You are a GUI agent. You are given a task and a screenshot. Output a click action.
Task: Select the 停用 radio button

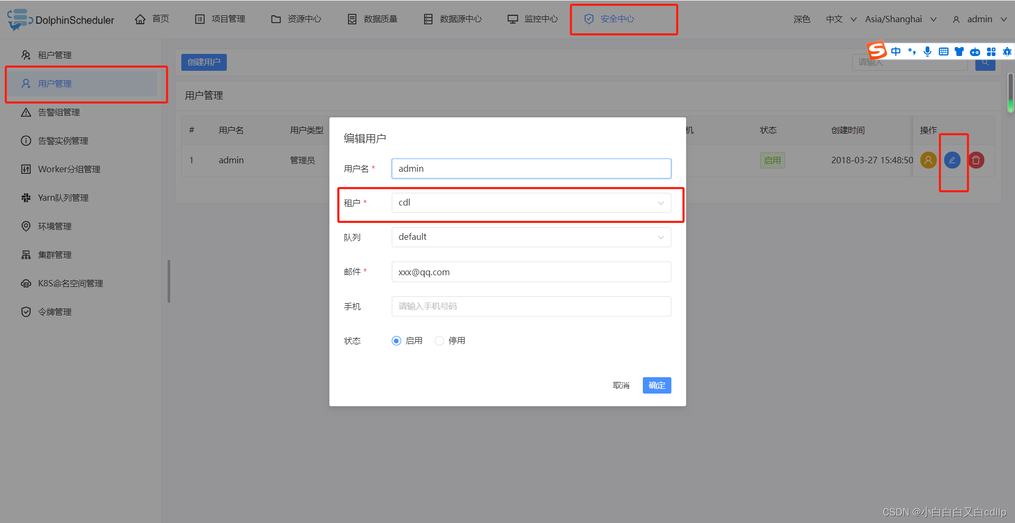[x=439, y=341]
